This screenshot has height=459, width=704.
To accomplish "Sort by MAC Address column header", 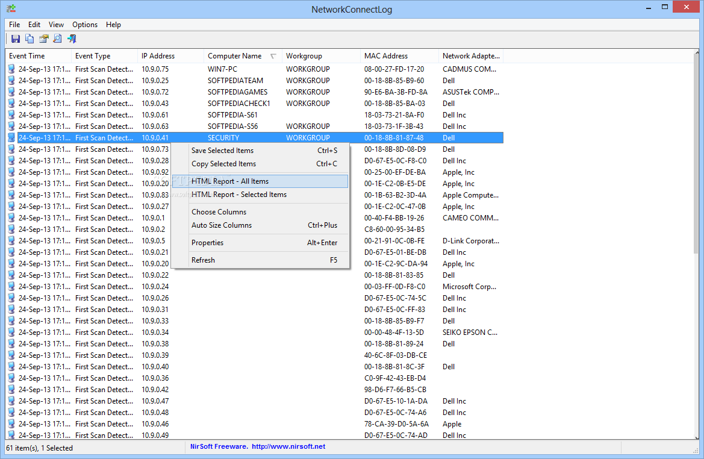I will point(399,56).
